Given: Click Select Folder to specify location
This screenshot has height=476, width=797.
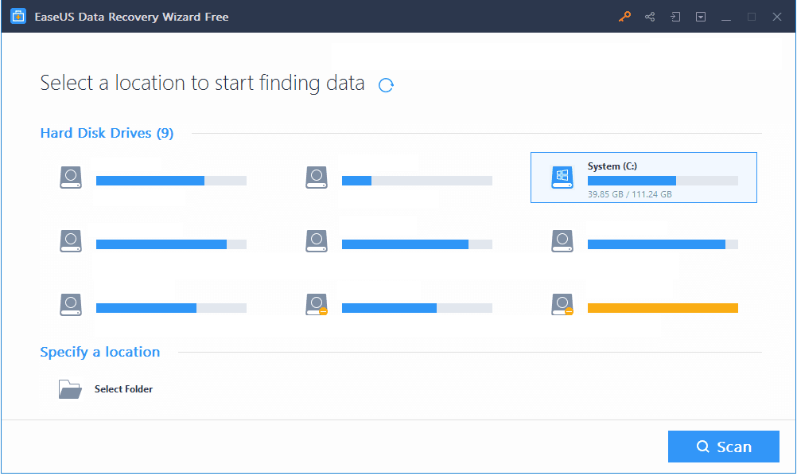Looking at the screenshot, I should tap(123, 389).
